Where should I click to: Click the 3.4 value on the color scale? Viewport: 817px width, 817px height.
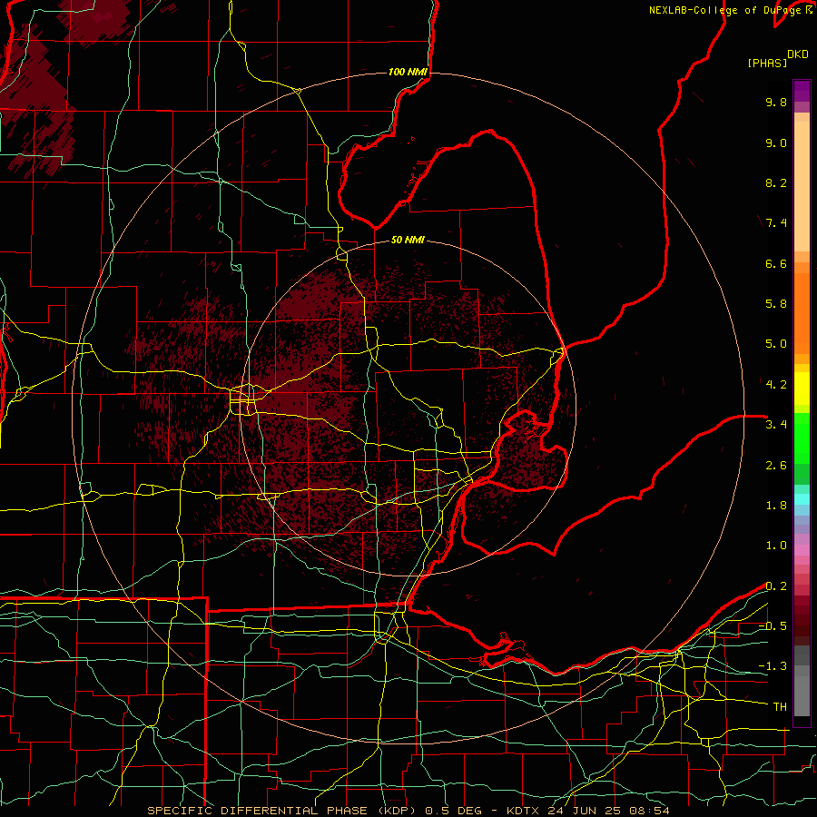pyautogui.click(x=776, y=425)
